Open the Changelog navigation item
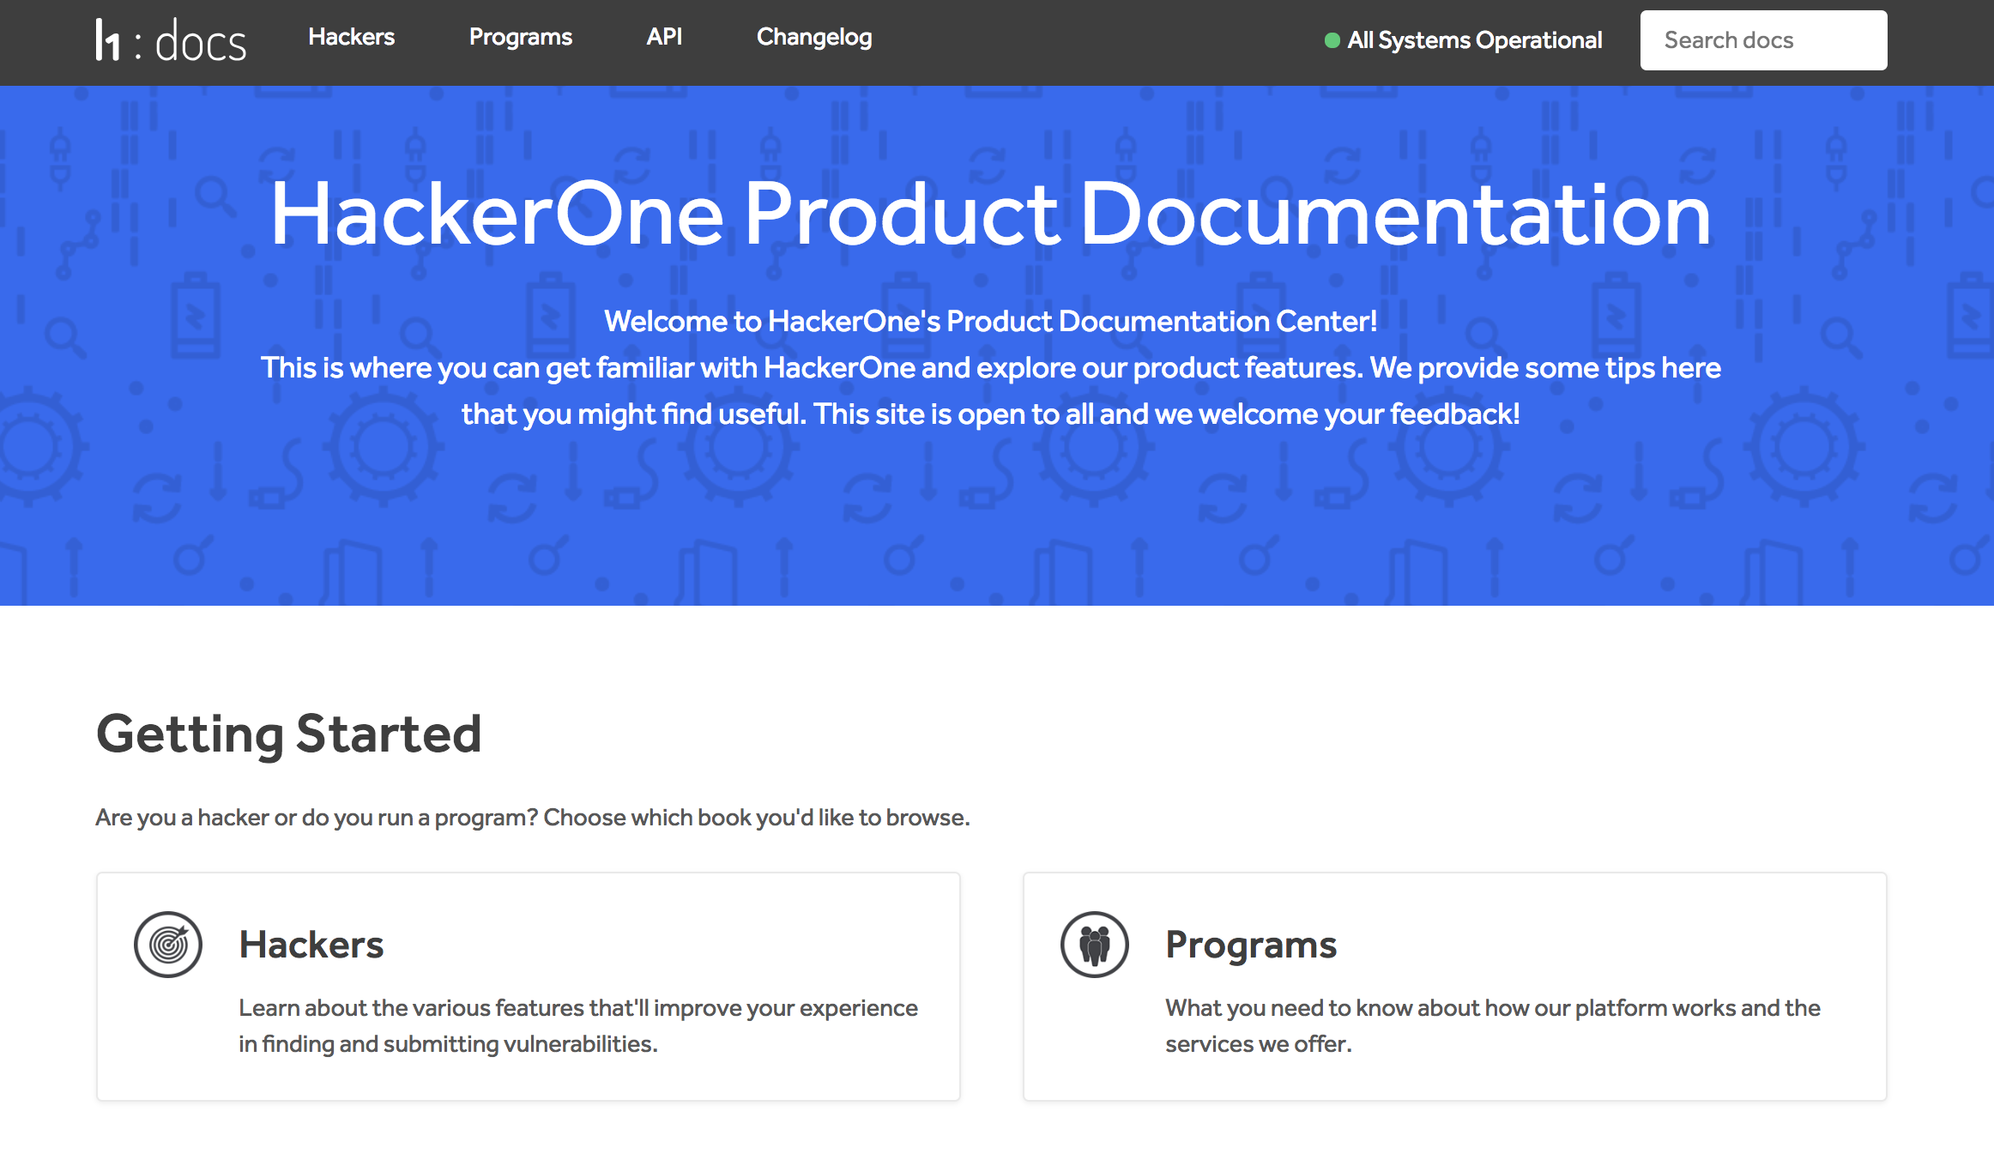The image size is (1994, 1172). pos(813,37)
